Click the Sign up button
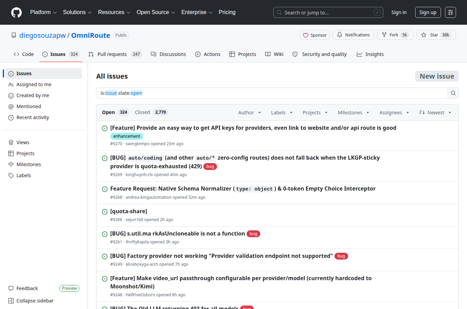467x309 pixels. point(428,12)
